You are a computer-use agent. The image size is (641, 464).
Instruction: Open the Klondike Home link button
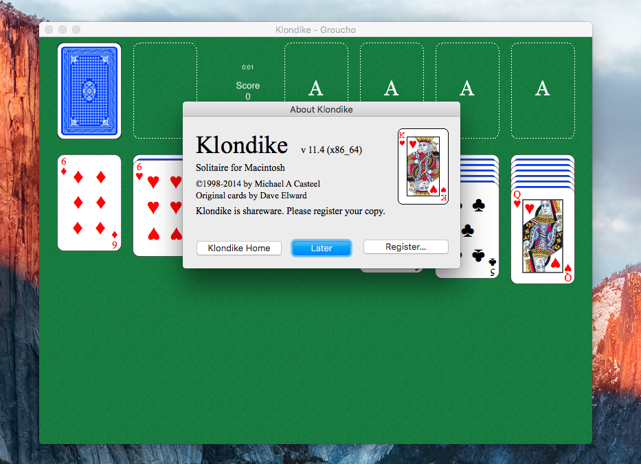pyautogui.click(x=238, y=248)
